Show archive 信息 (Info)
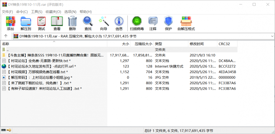Image resolution: width=275 pixels, height=134 pixels. click(119, 21)
